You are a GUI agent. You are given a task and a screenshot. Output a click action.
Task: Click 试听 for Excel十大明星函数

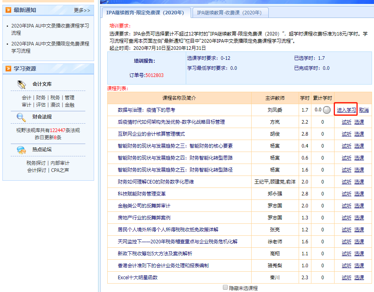[346, 278]
